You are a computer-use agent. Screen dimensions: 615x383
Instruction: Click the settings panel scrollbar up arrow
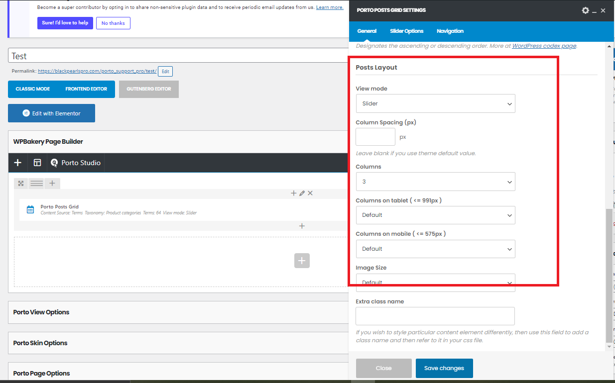(610, 46)
